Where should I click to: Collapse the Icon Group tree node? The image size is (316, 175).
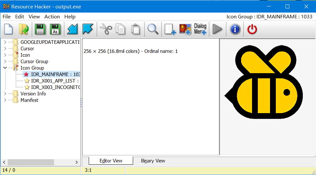(5, 68)
